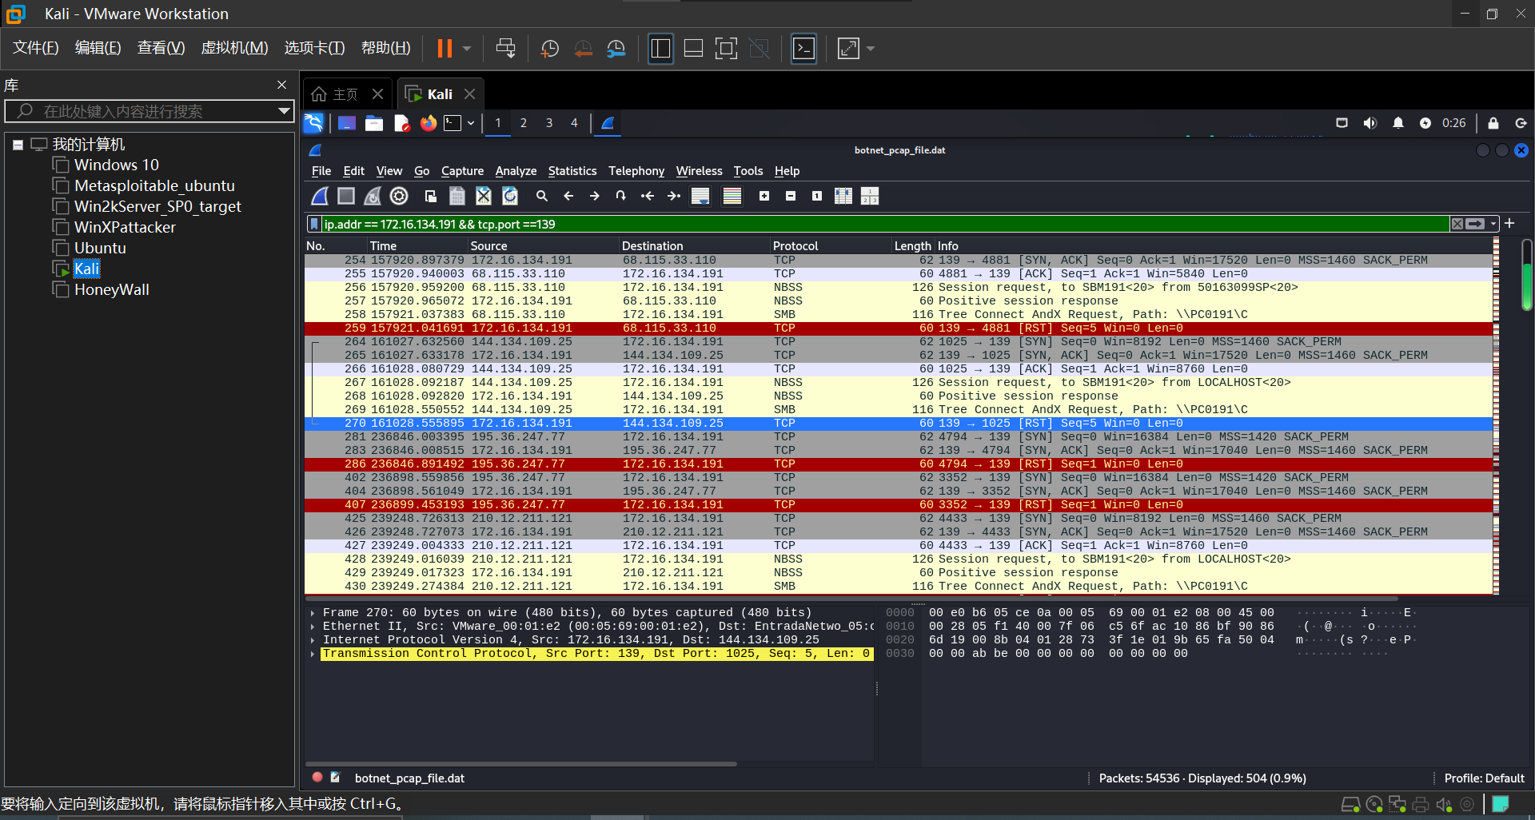
Task: Jump to the last packet
Action: [674, 196]
